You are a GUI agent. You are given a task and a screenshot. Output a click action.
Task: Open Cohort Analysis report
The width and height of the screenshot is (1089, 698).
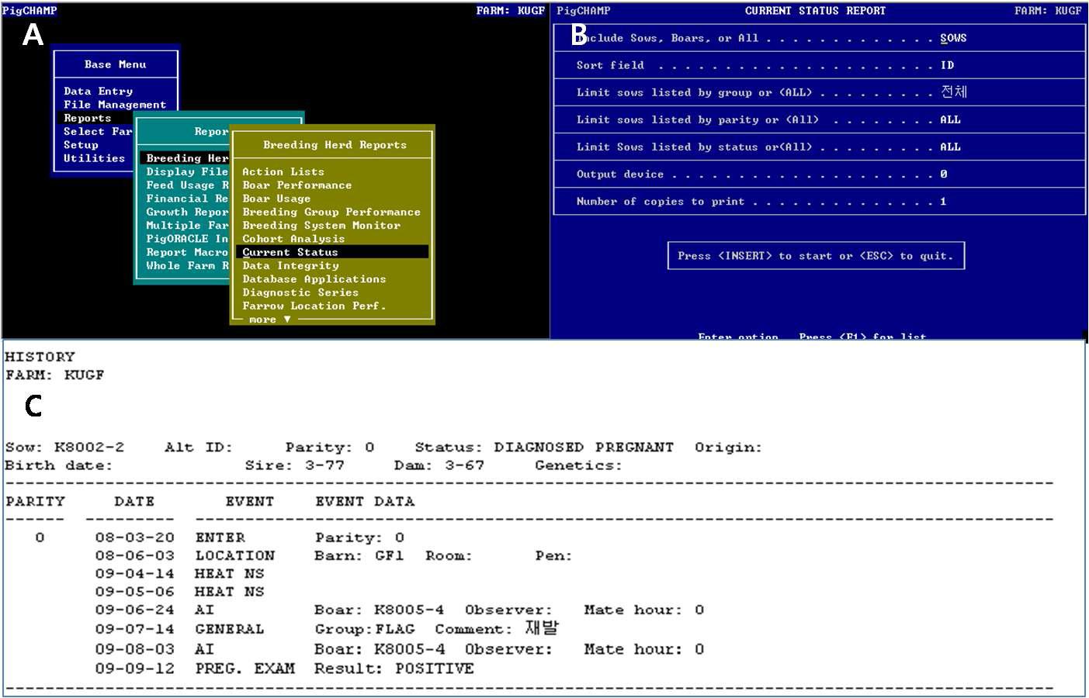pos(293,239)
